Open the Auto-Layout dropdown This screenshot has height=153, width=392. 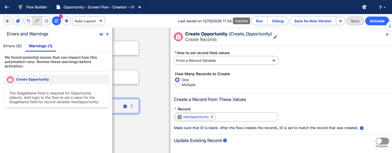(x=88, y=21)
